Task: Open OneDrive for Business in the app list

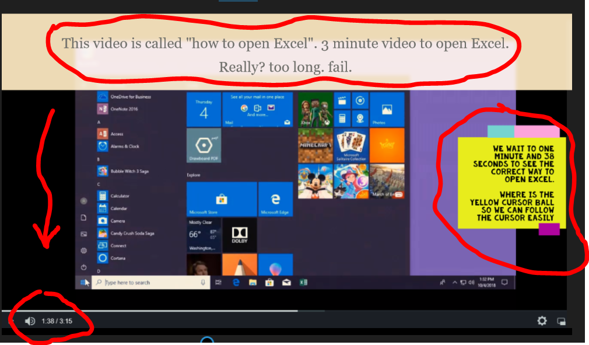Action: coord(124,96)
